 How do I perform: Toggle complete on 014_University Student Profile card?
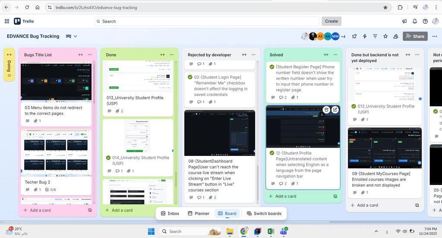tap(108, 158)
